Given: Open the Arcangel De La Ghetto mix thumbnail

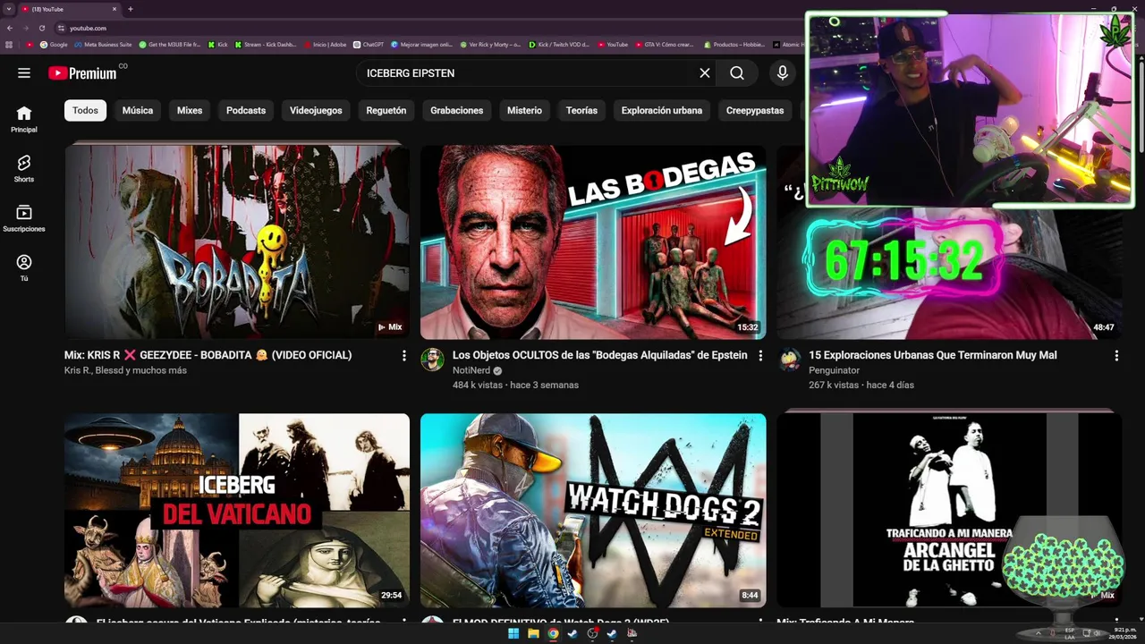Looking at the screenshot, I should pyautogui.click(x=949, y=510).
